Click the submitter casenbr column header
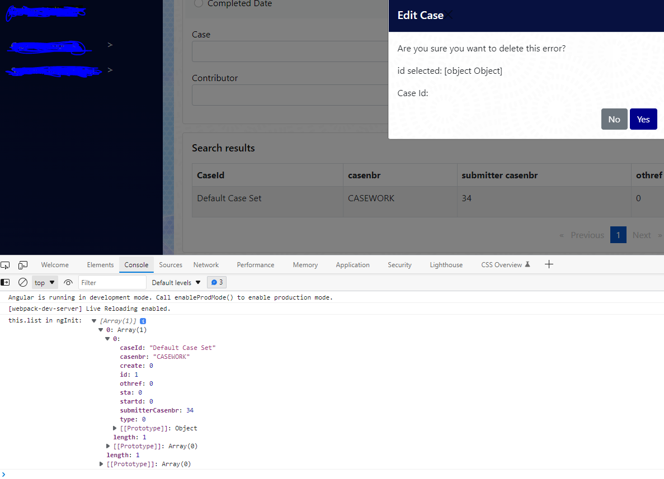This screenshot has height=479, width=664. pos(544,175)
